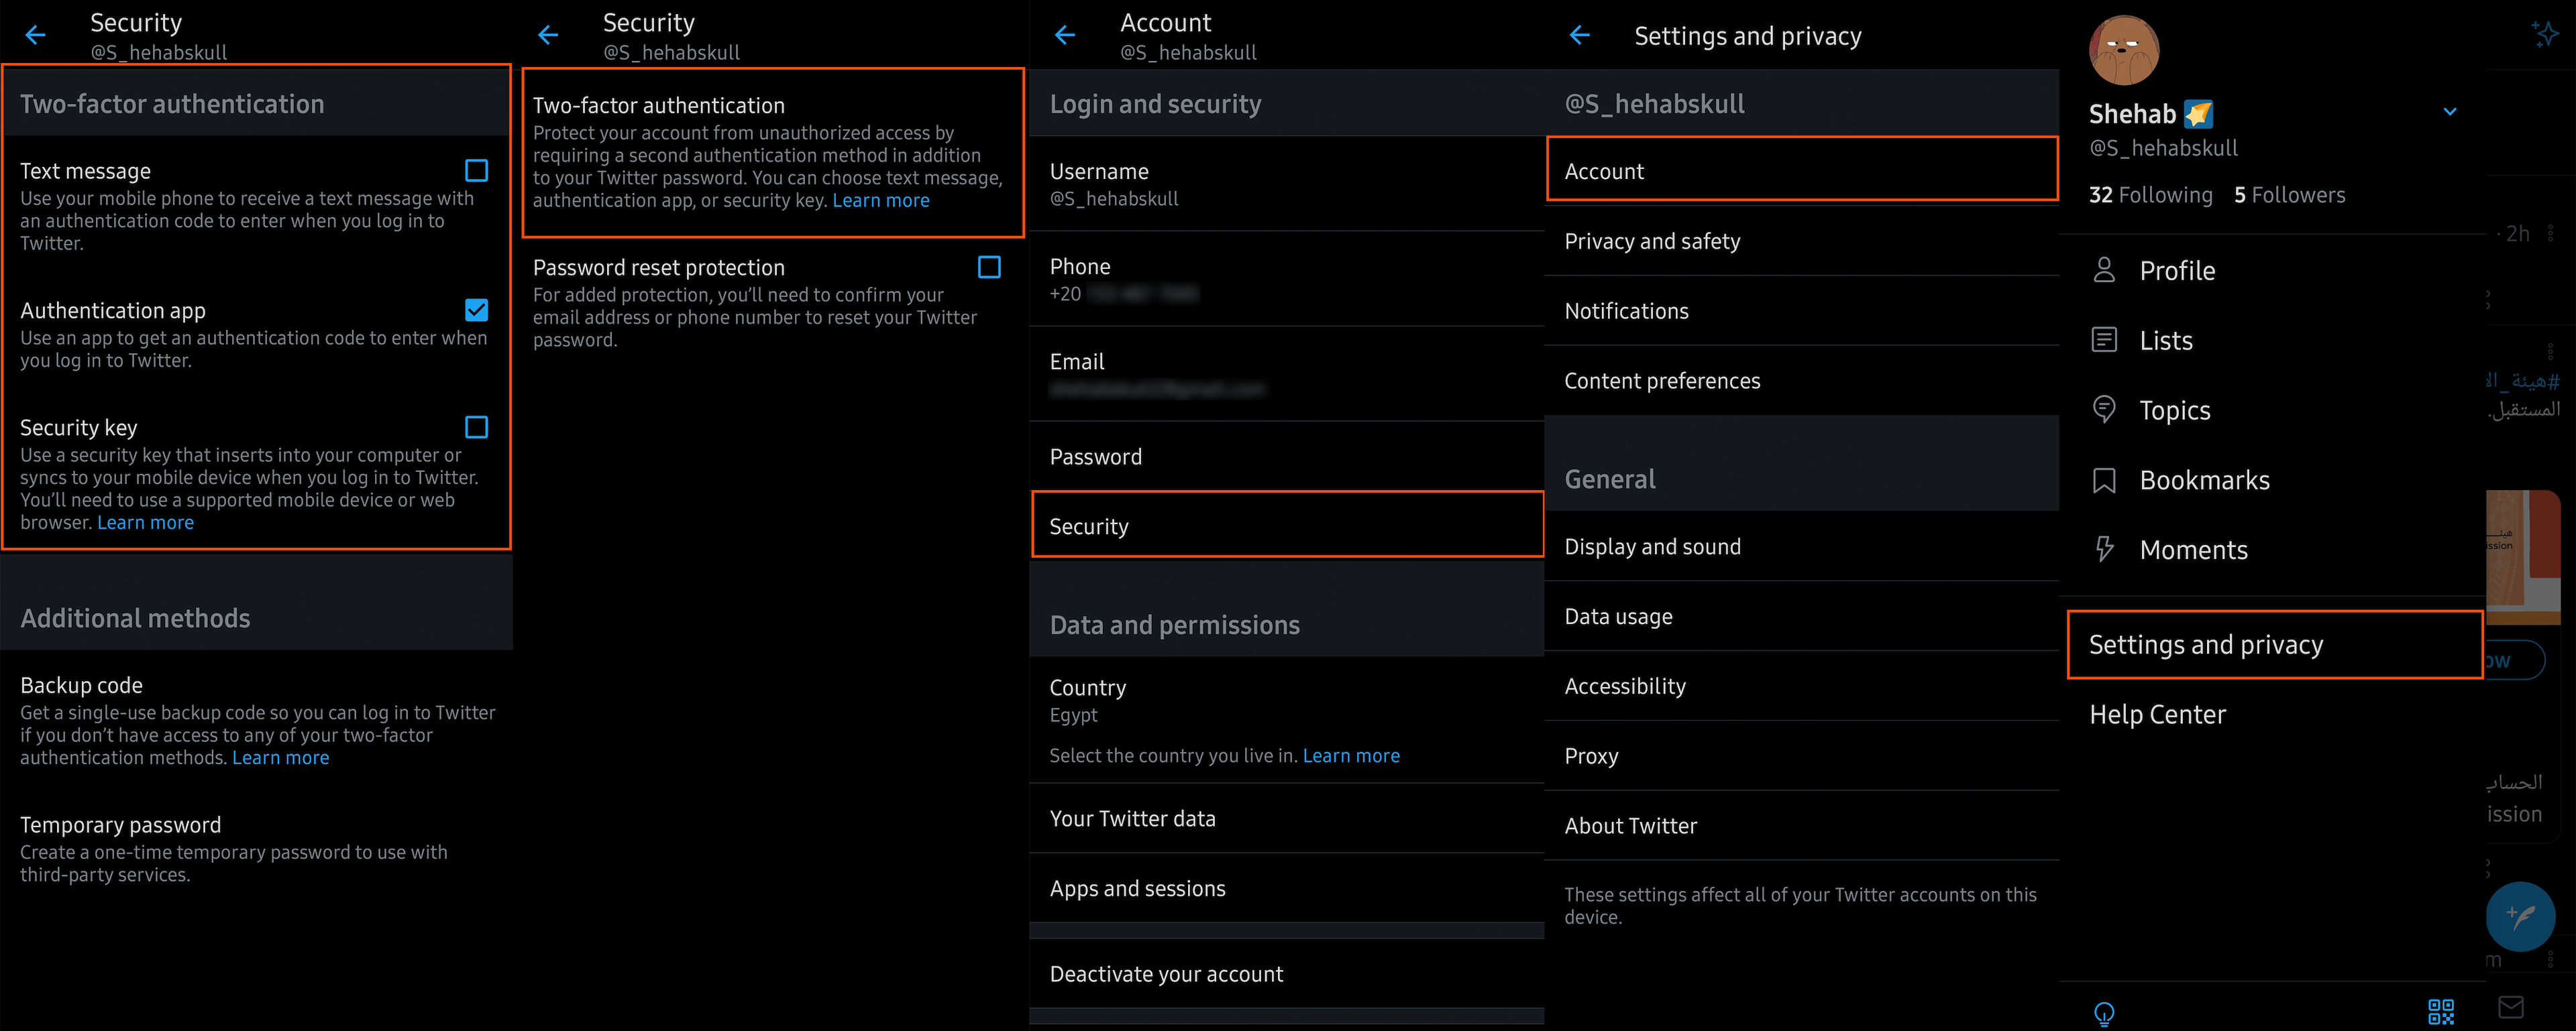The height and width of the screenshot is (1031, 2576).
Task: Open Topics in the drawer menu
Action: [x=2174, y=411]
